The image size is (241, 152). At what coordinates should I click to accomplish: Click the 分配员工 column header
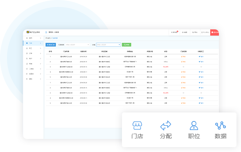201,51
